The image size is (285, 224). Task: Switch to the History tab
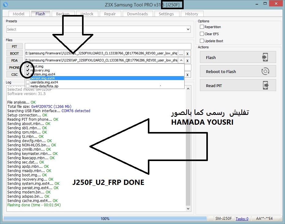(x=192, y=14)
